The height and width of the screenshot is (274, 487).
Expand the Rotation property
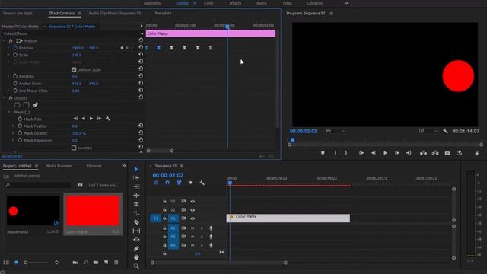point(8,76)
